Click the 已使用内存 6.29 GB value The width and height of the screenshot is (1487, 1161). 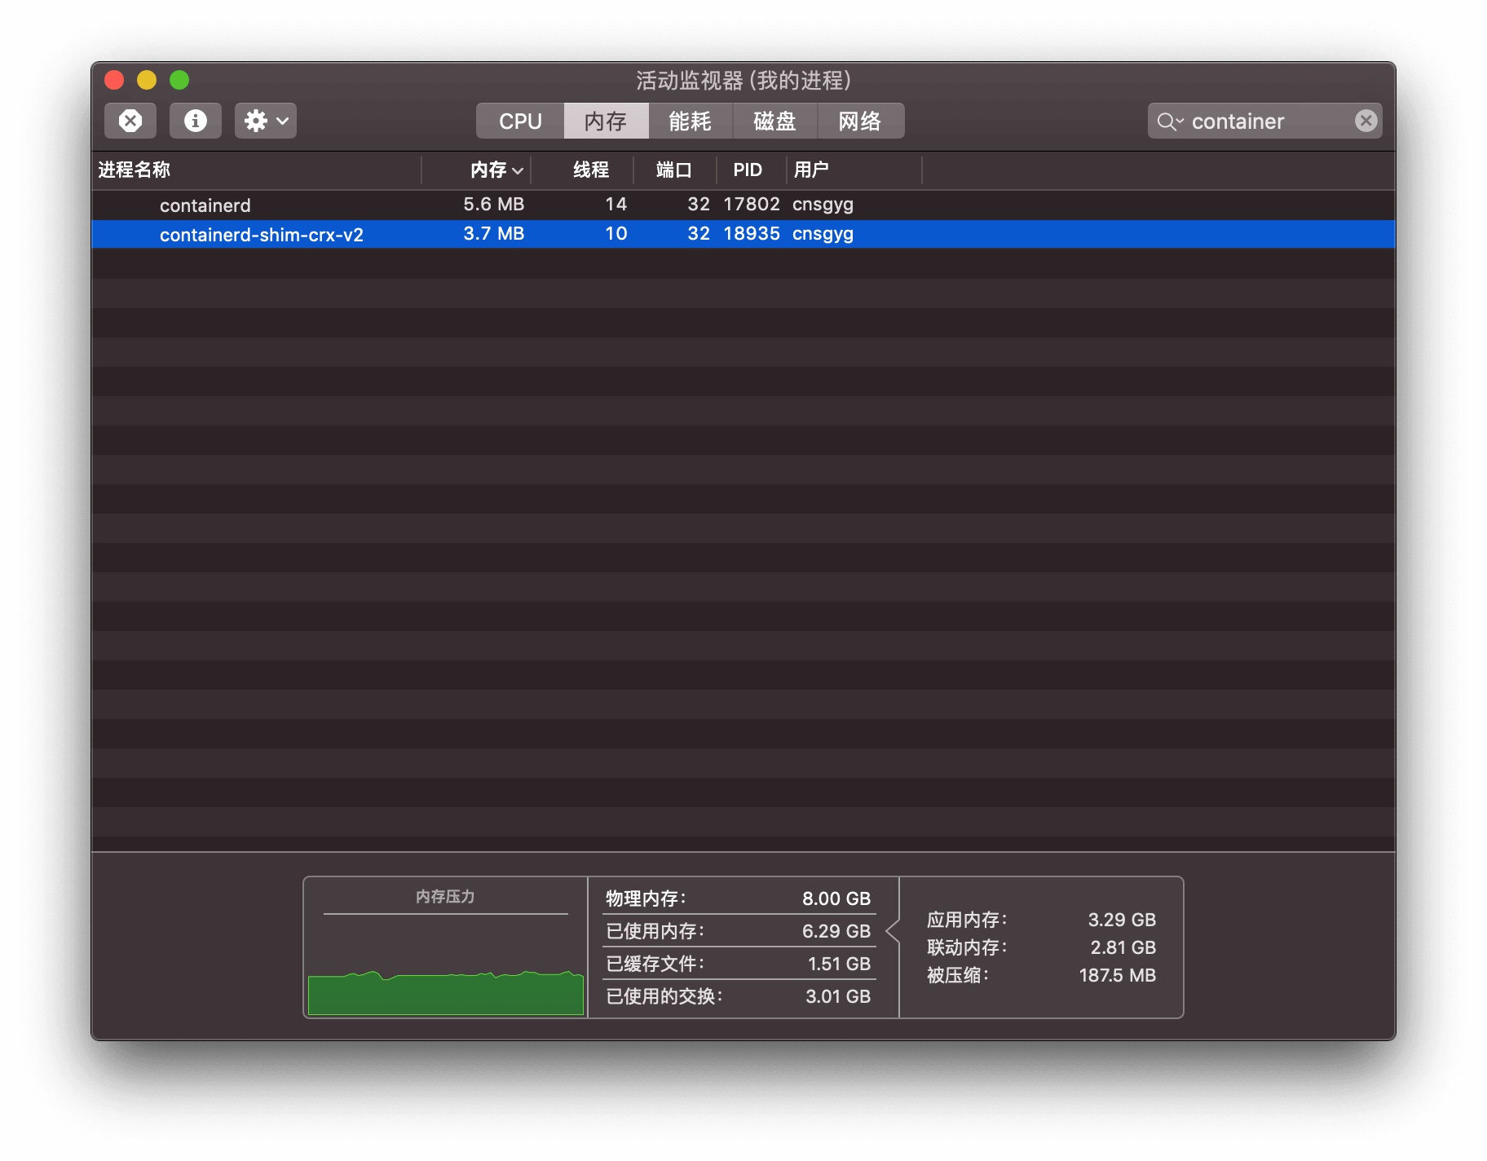pyautogui.click(x=836, y=931)
